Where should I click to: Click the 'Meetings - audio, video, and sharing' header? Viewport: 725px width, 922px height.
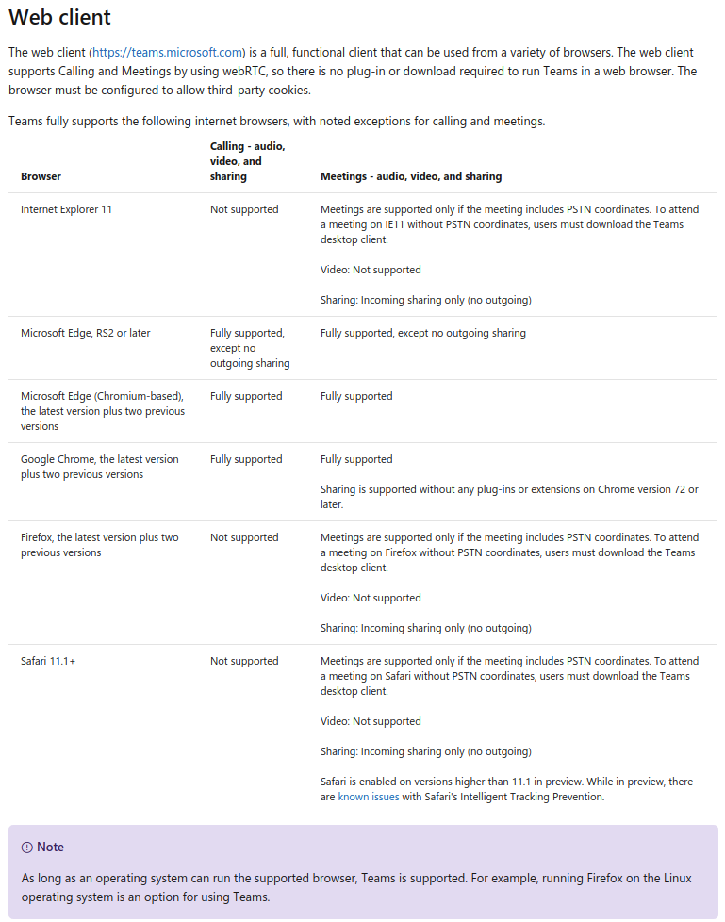(411, 176)
